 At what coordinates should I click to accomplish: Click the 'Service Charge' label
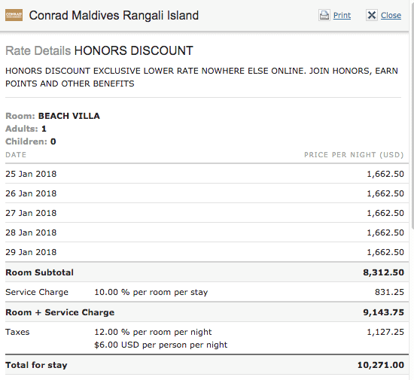pyautogui.click(x=37, y=292)
